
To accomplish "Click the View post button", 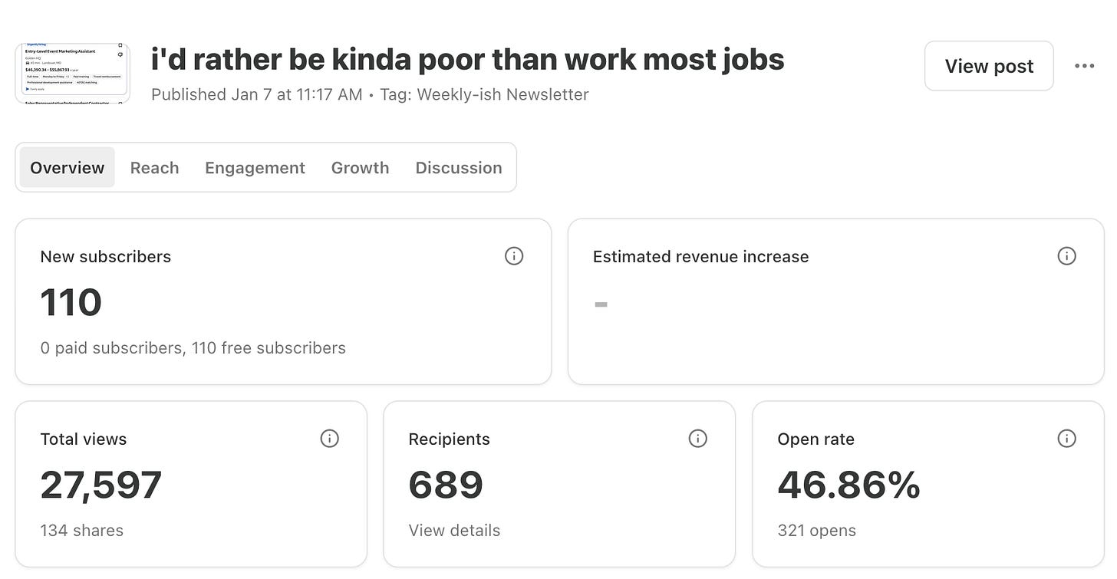I will tap(989, 66).
